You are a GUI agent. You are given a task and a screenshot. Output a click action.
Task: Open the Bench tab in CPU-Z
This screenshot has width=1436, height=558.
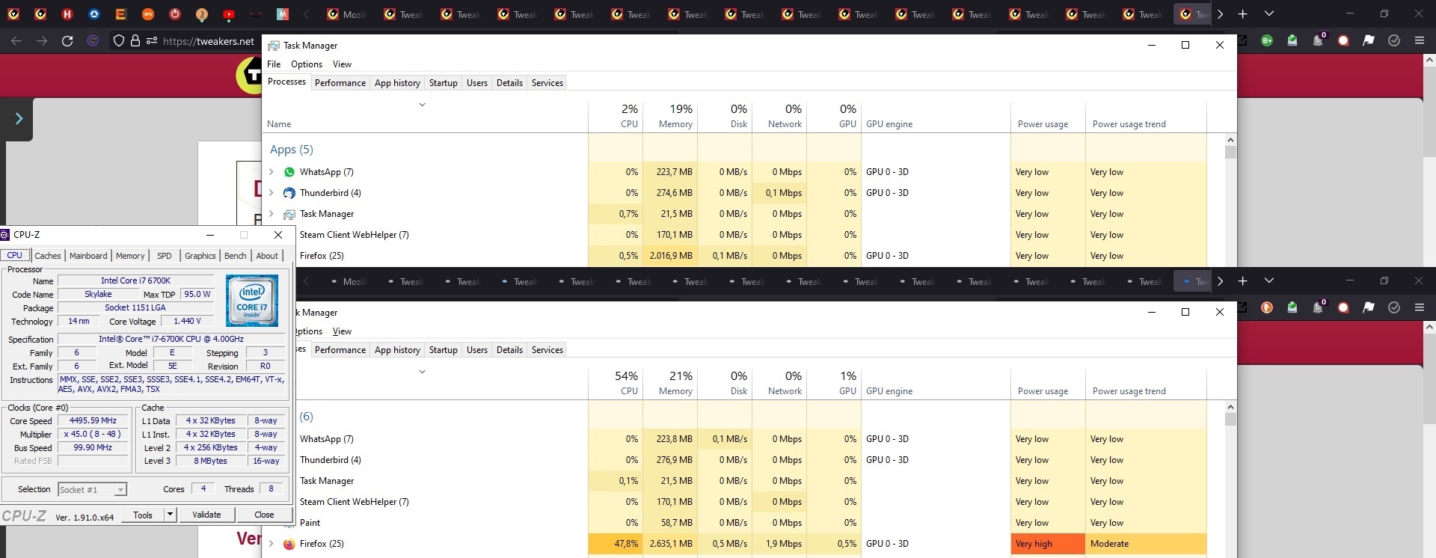click(x=235, y=256)
